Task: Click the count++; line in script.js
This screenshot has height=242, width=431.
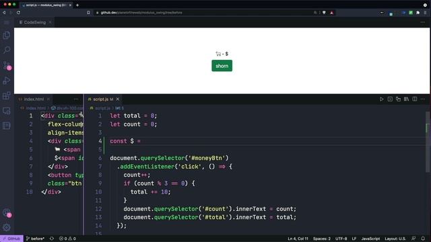Action: coord(137,175)
